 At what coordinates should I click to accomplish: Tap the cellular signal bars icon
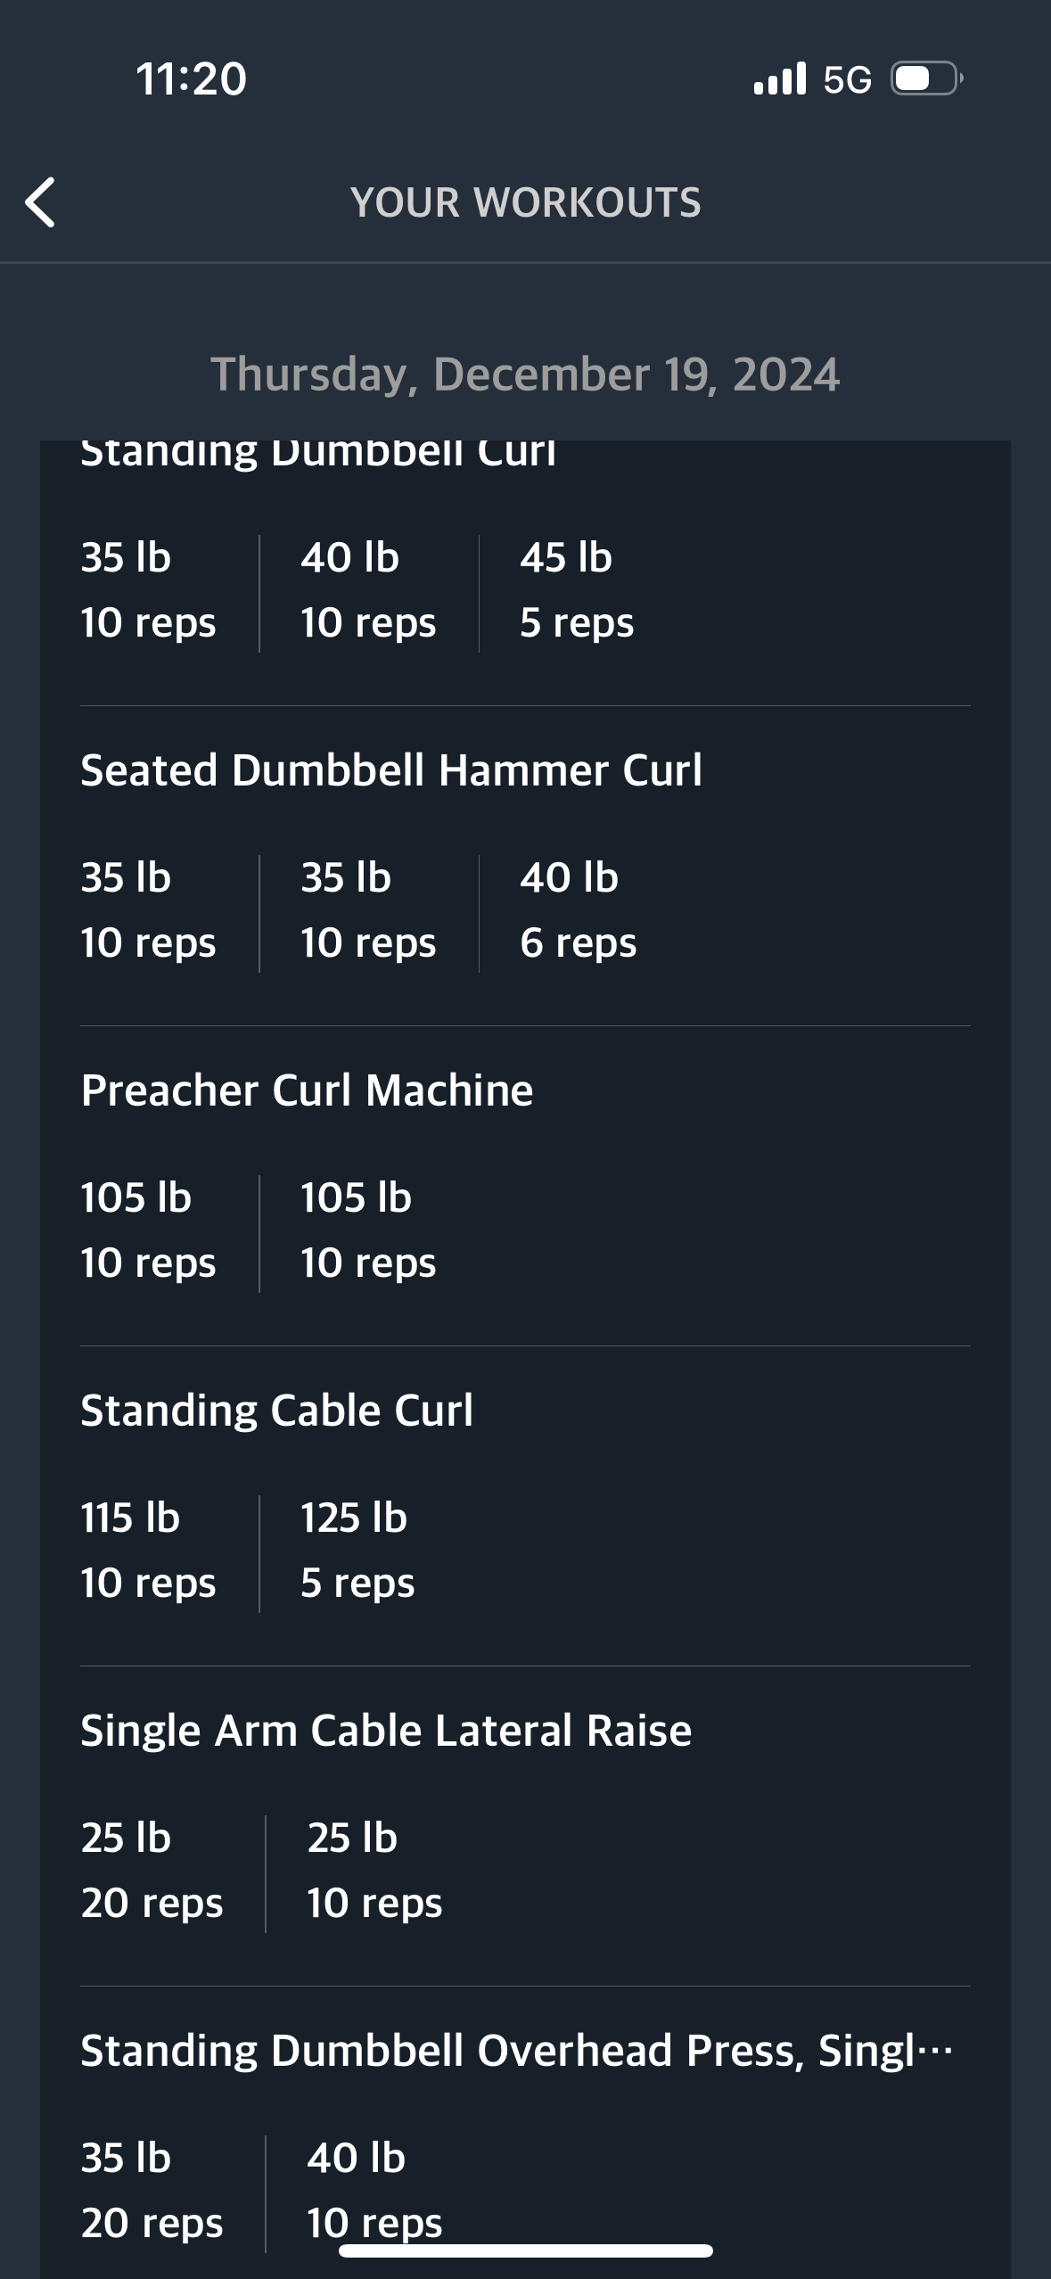tap(779, 78)
